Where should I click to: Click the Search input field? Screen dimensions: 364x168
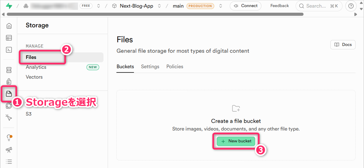[x=315, y=6]
